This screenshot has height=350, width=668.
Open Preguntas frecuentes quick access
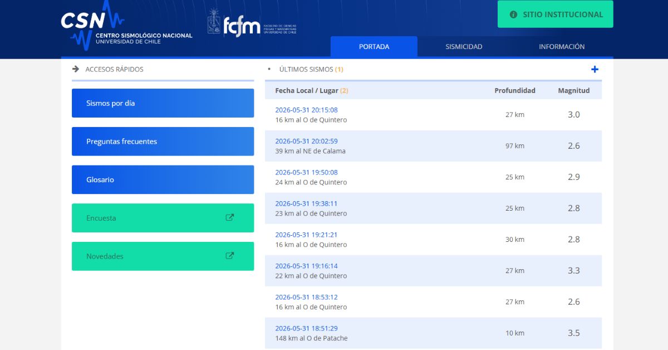point(163,142)
